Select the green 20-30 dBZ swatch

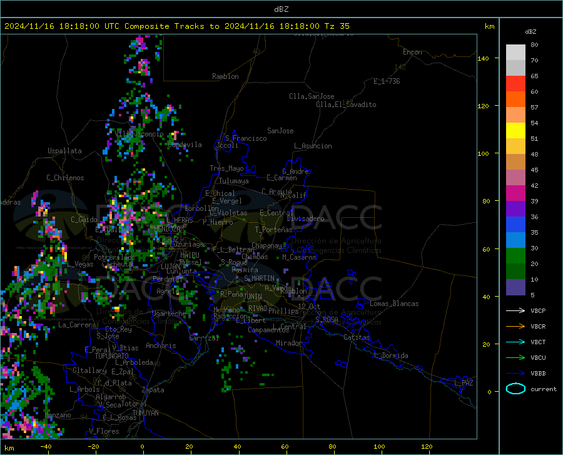tap(515, 256)
